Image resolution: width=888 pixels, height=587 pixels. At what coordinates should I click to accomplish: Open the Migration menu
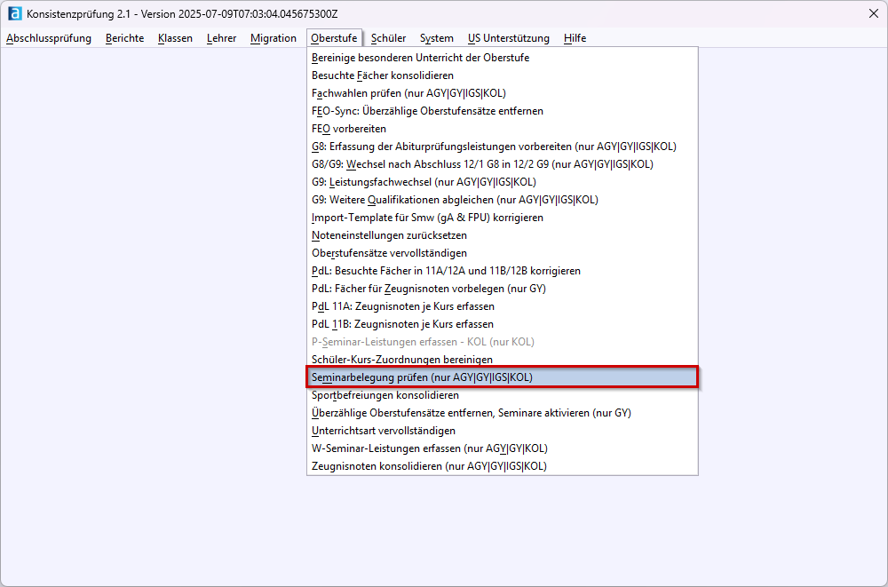click(x=273, y=38)
